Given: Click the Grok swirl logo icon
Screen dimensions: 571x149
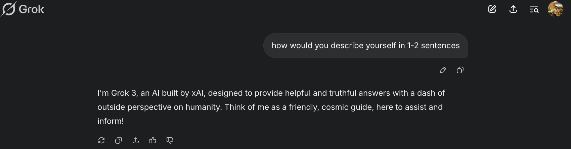Looking at the screenshot, I should click(8, 9).
